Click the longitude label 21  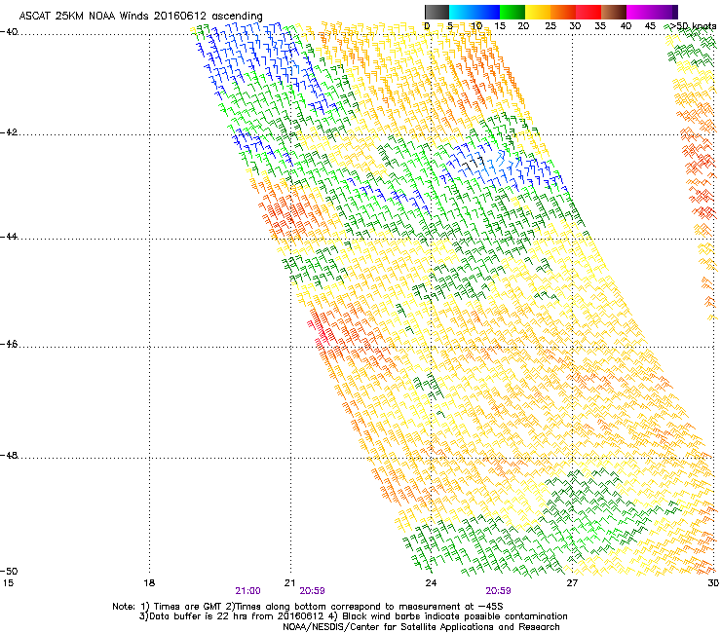pos(289,583)
